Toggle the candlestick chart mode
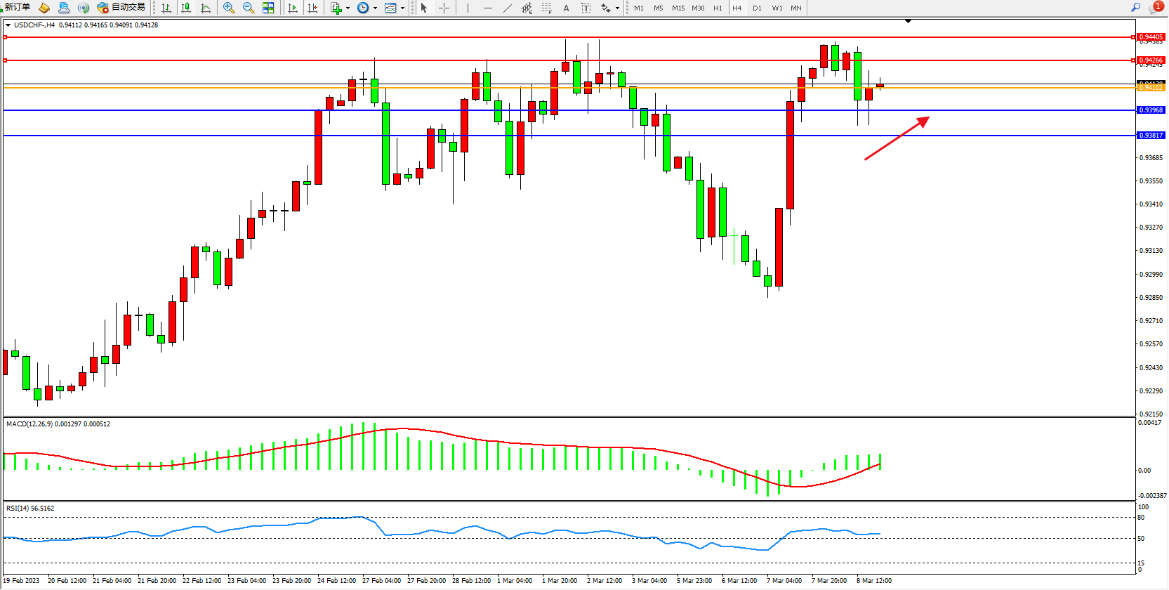 click(186, 8)
